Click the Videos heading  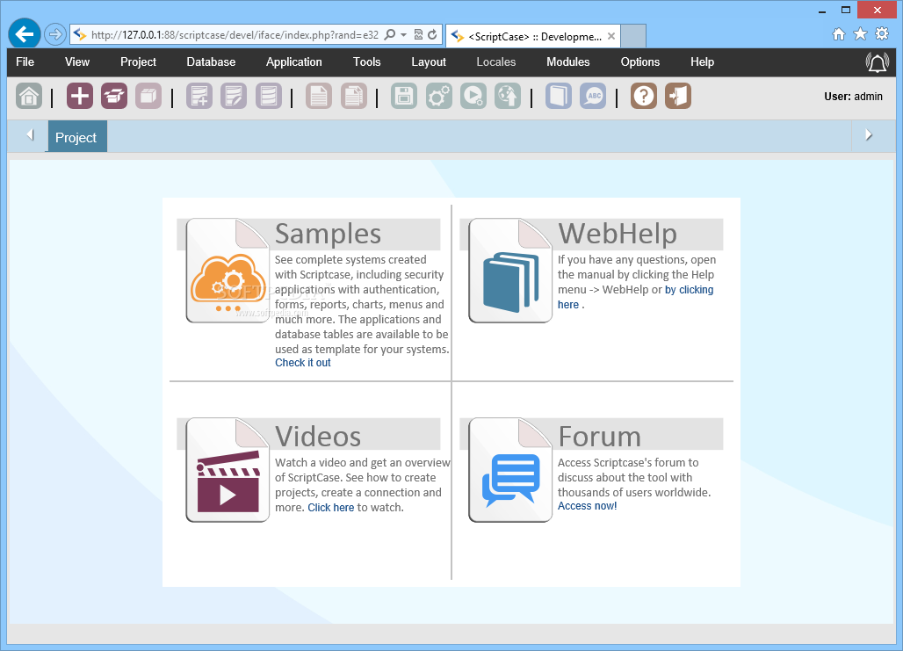coord(318,436)
